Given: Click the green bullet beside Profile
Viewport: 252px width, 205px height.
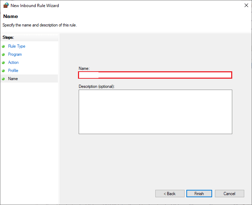Looking at the screenshot, I should pos(3,71).
